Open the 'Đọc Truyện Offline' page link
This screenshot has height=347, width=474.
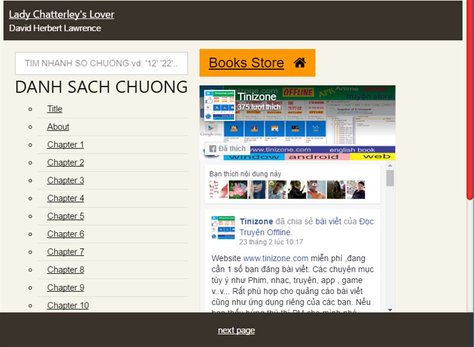(306, 227)
